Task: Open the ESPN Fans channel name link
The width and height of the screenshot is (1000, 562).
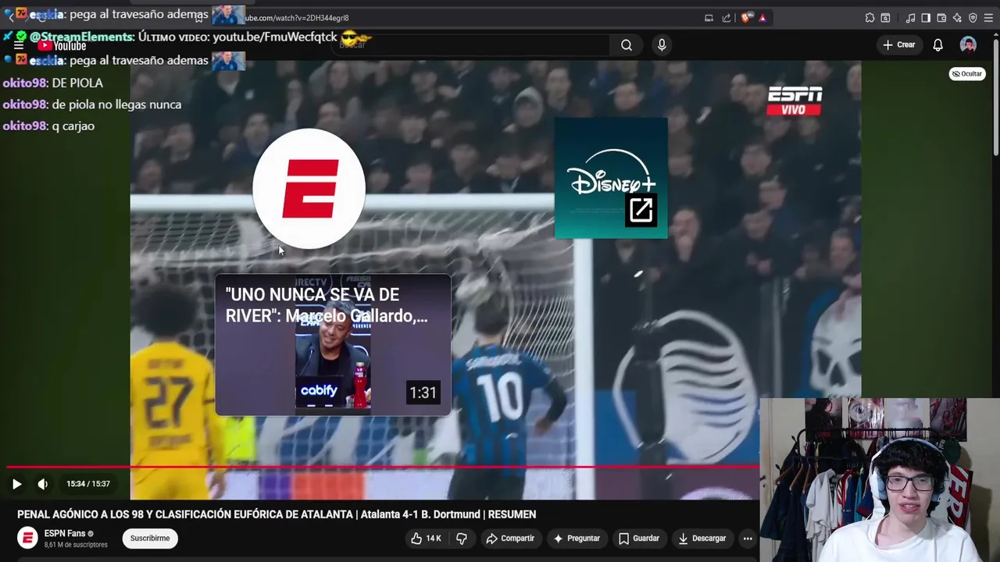Action: [x=65, y=534]
